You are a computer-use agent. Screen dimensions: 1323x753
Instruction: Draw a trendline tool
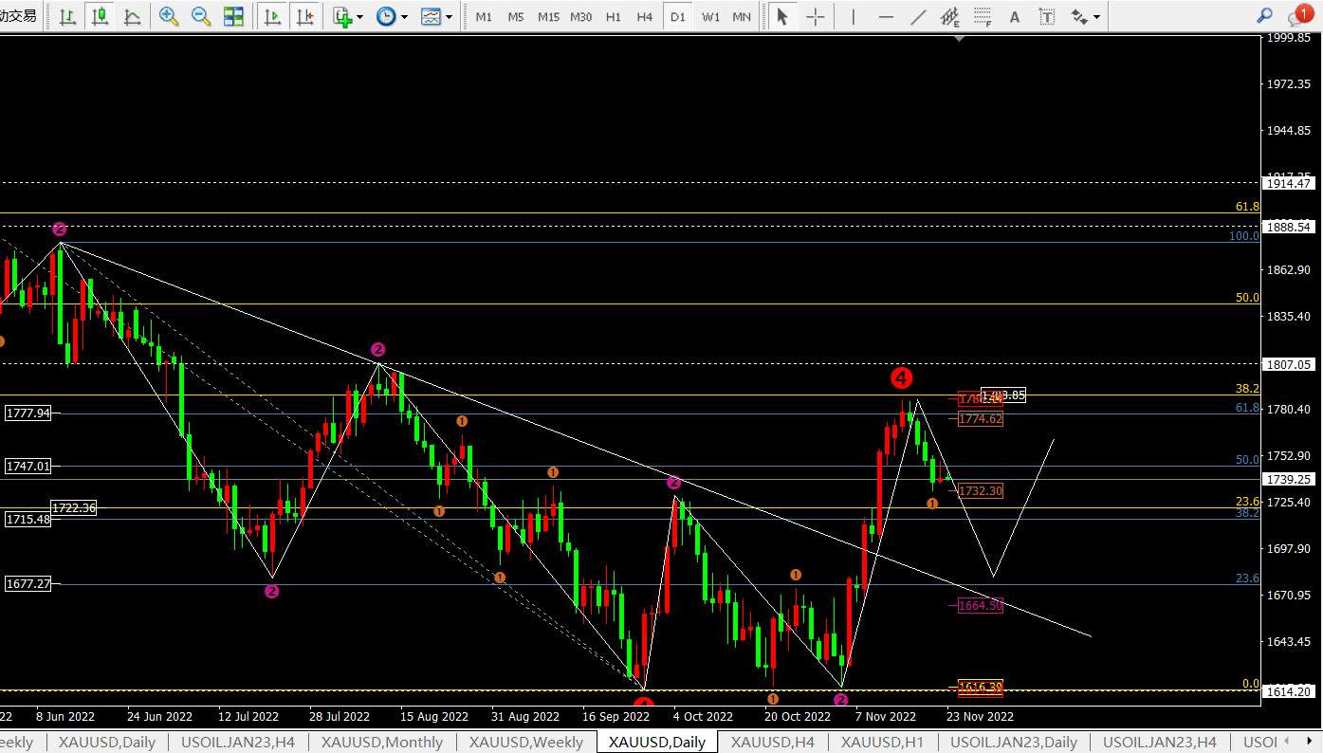point(918,16)
